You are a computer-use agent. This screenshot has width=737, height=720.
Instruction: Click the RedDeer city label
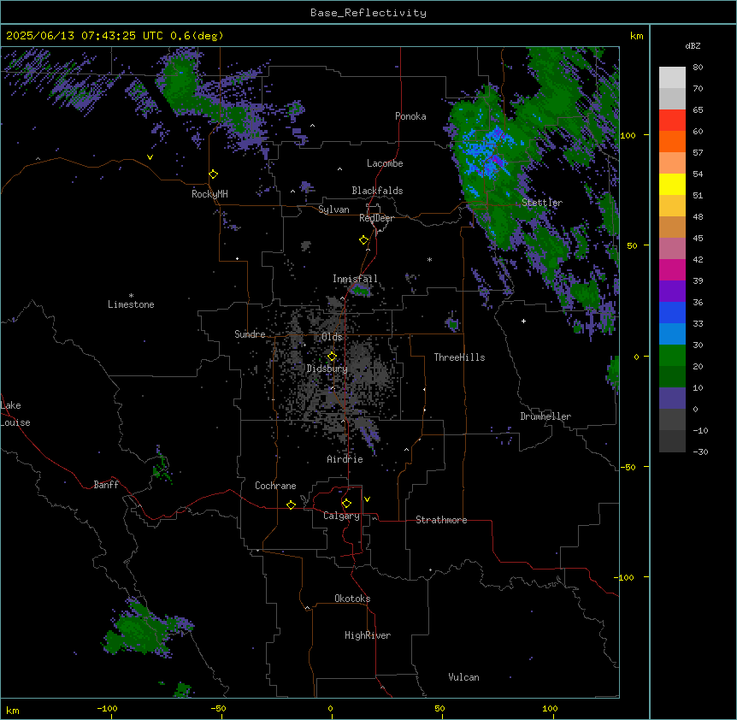(376, 218)
